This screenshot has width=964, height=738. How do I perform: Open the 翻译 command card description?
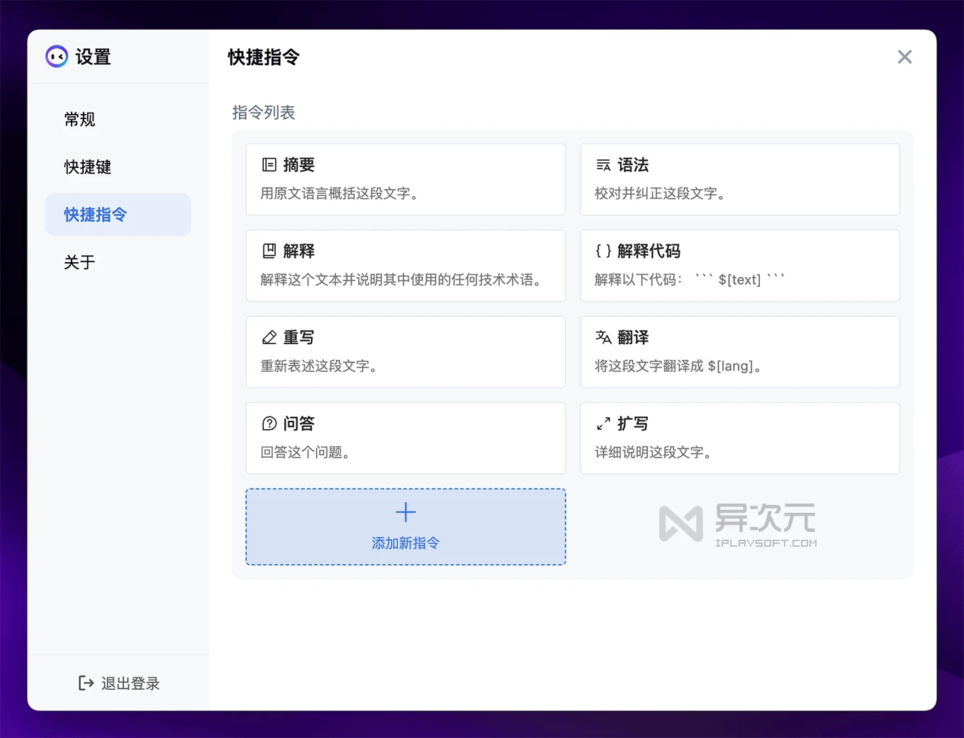click(678, 366)
